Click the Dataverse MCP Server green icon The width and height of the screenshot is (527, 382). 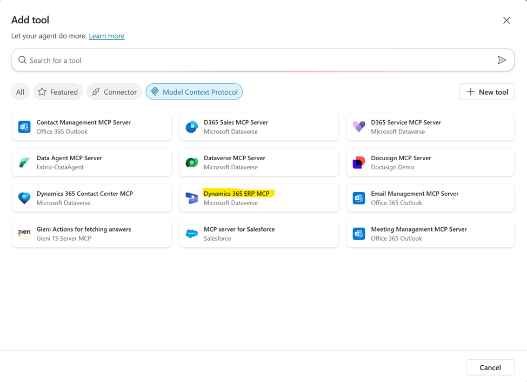pos(191,162)
